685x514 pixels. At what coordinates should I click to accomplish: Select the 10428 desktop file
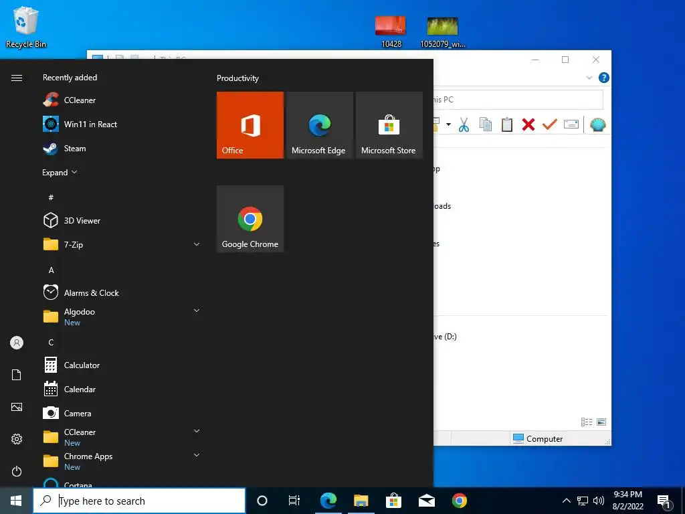coord(391,32)
